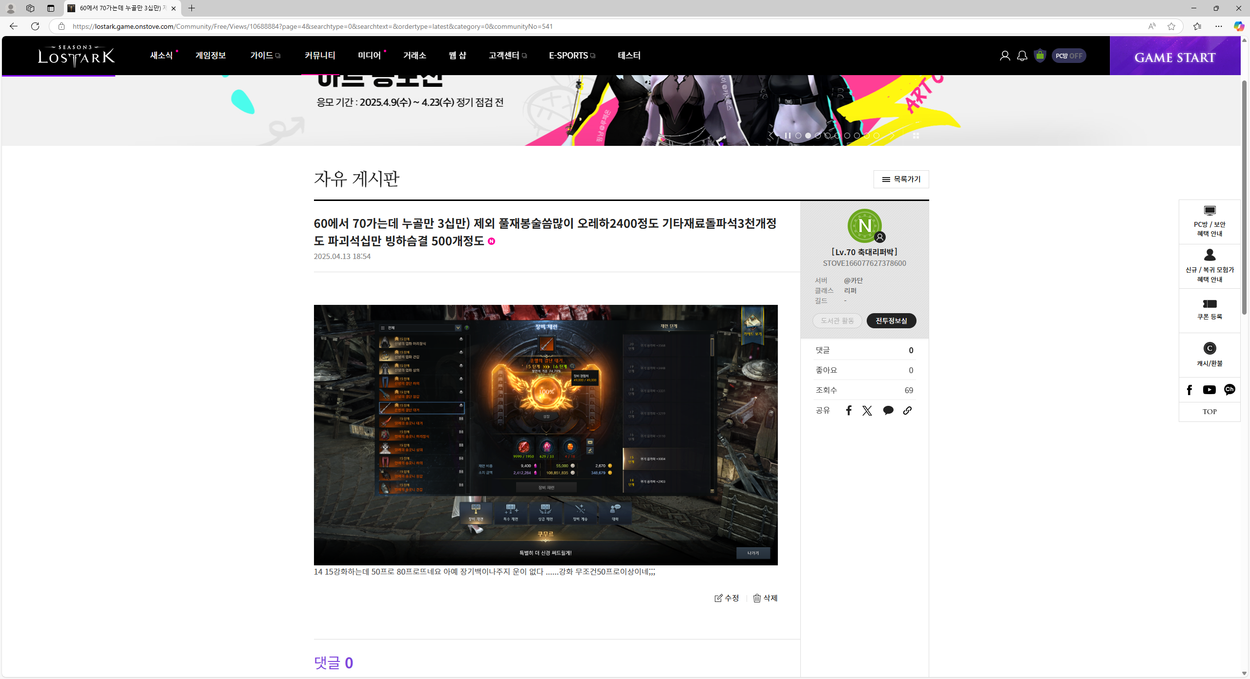Viewport: 1250px width, 679px height.
Task: Open the 거래소 menu
Action: point(415,56)
